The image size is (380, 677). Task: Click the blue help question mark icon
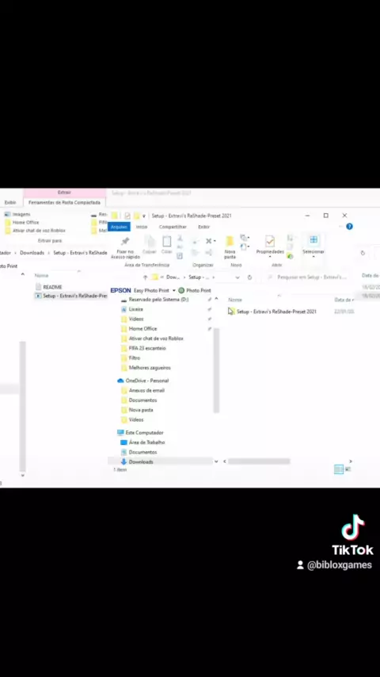349,226
